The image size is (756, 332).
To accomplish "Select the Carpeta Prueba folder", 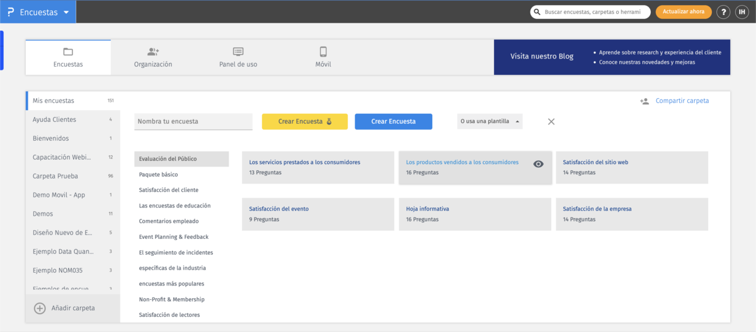I will (x=73, y=176).
